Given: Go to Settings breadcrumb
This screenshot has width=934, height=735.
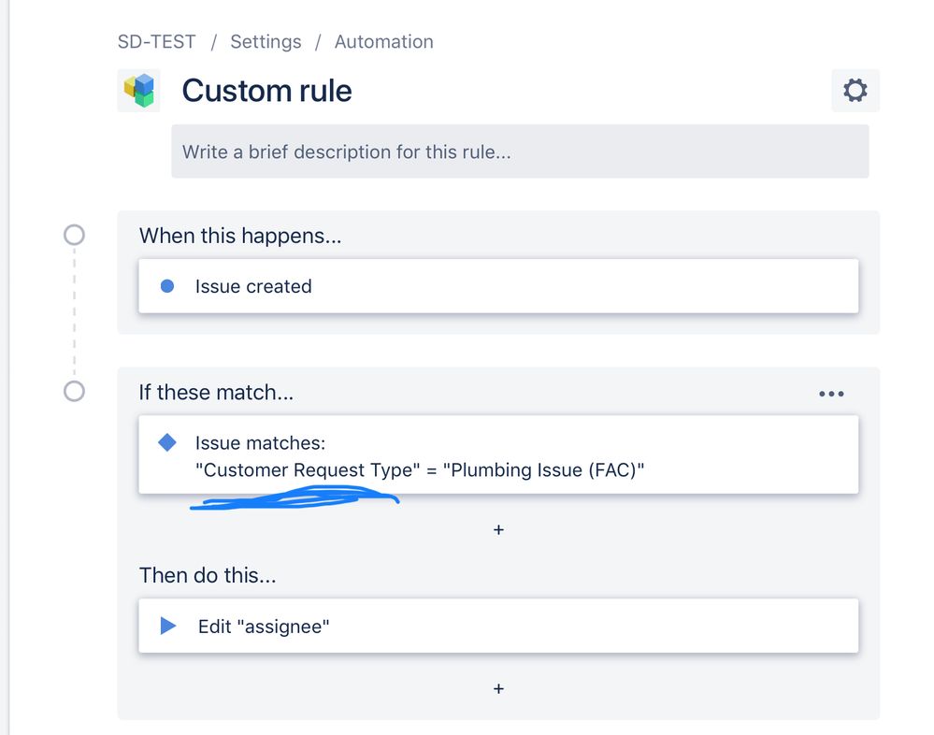Looking at the screenshot, I should point(266,42).
